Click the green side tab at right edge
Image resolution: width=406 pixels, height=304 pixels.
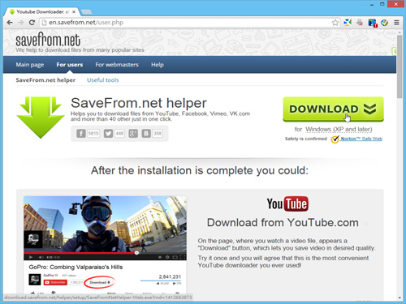[x=395, y=51]
